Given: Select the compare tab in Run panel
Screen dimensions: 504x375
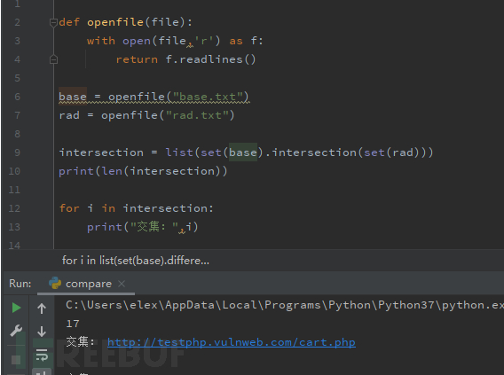Looking at the screenshot, I should coord(89,284).
